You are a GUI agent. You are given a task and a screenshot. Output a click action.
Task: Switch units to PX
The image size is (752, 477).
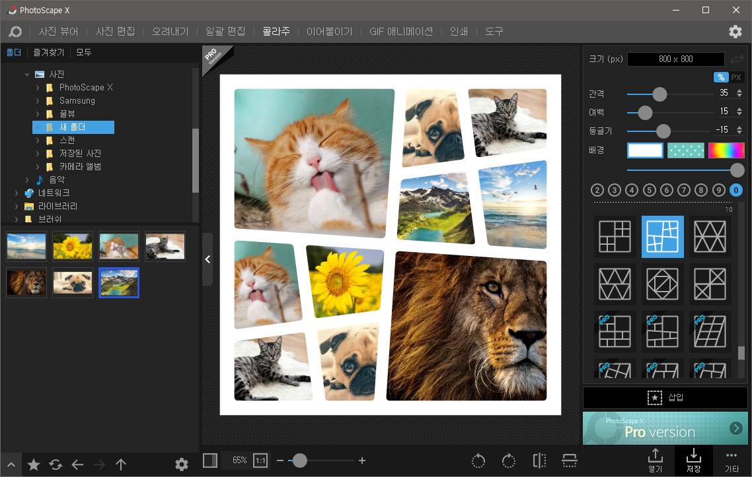click(x=736, y=77)
